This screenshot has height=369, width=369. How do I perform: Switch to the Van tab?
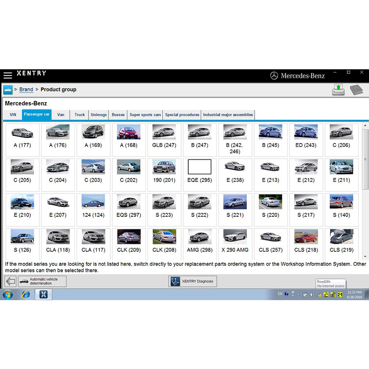[61, 115]
